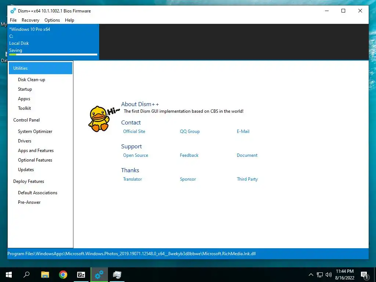Screen dimensions: 376x282
Task: Click the yellow duck mascot image
Action: (x=99, y=119)
